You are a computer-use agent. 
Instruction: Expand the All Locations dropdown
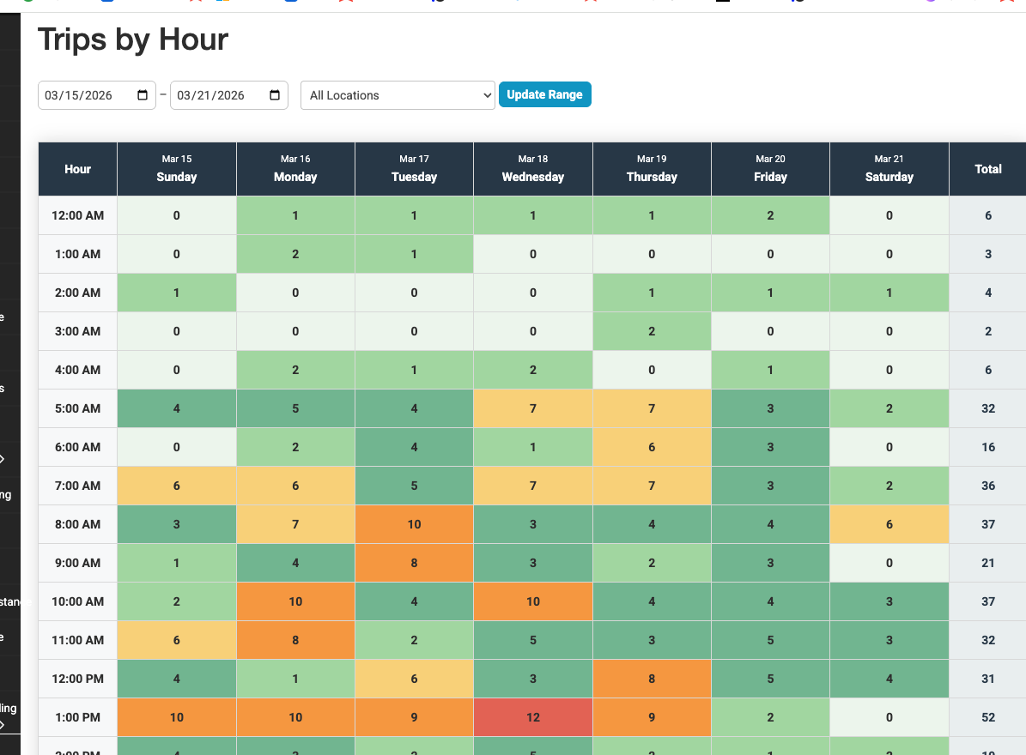click(x=398, y=95)
